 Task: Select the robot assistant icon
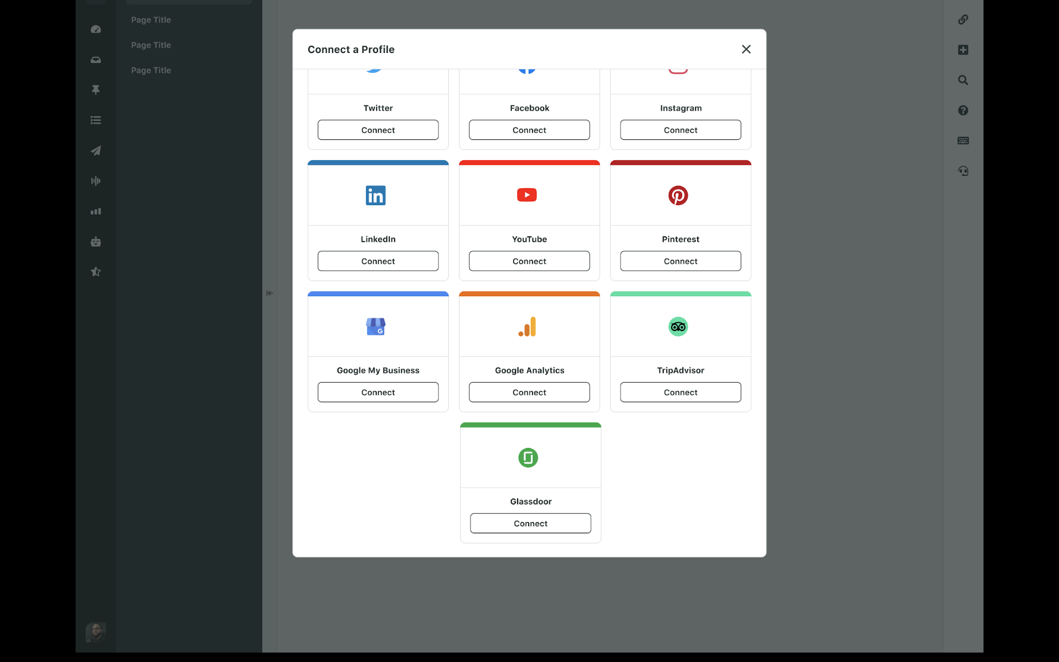[x=95, y=242]
